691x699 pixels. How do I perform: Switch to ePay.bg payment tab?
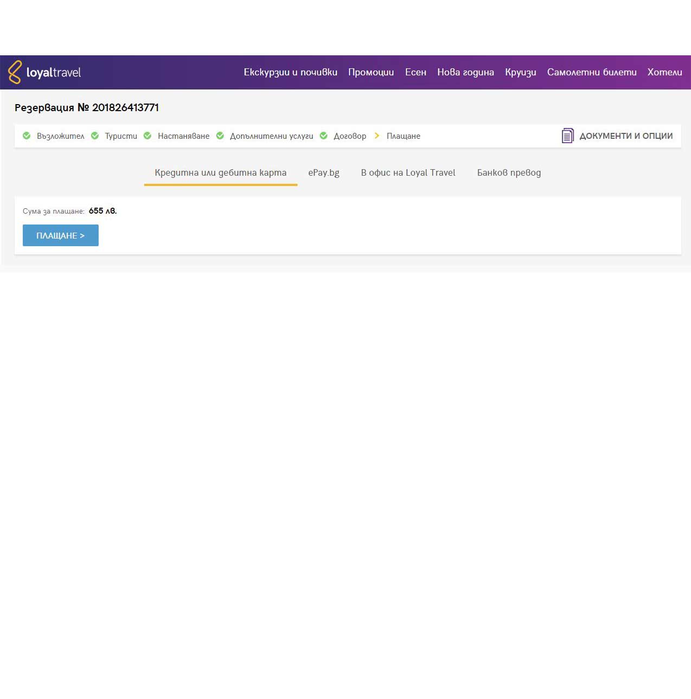[x=324, y=173]
